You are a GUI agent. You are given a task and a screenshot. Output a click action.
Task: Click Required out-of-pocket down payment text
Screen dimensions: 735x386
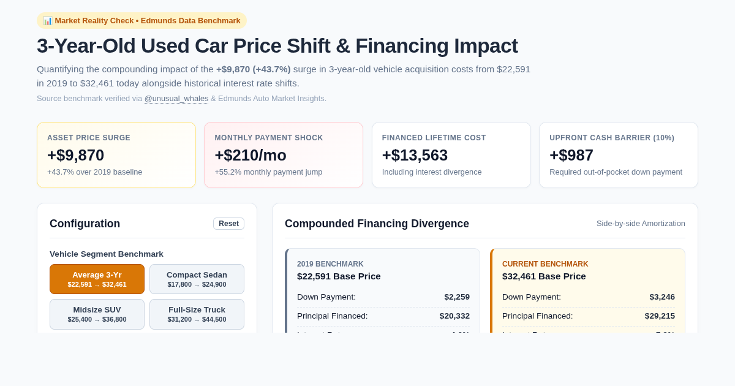pyautogui.click(x=616, y=172)
